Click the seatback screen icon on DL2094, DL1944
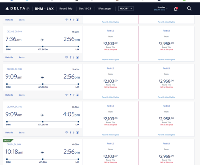Image resolution: width=200 pixels, height=165 pixels. coord(78,95)
